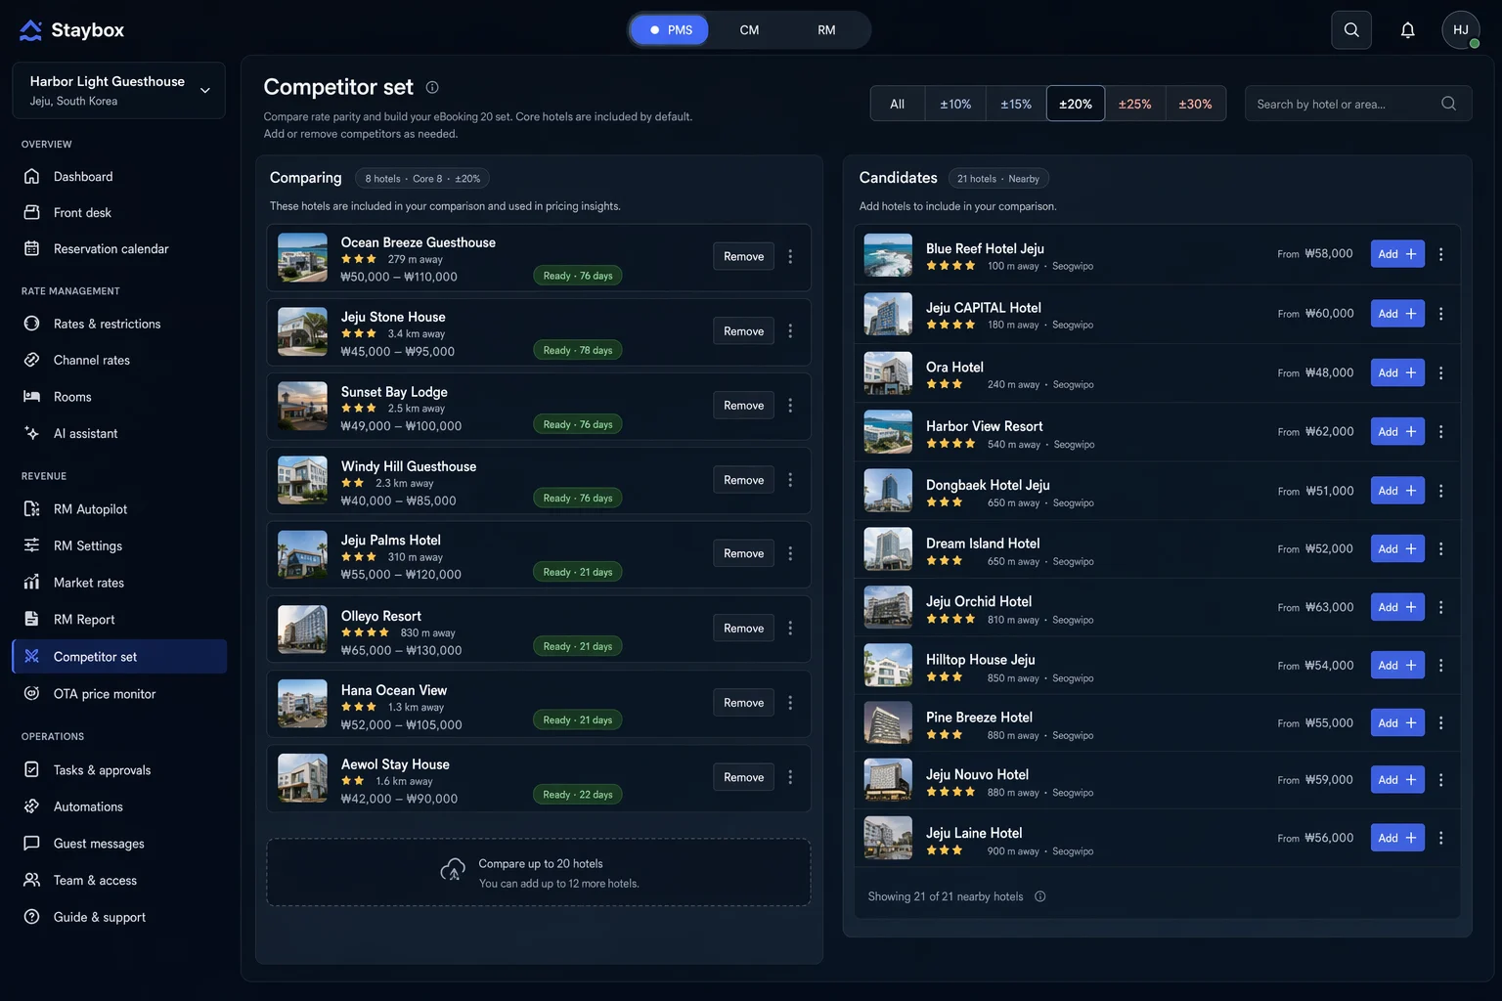Select the ±25% filter
This screenshot has height=1001, width=1502.
click(x=1135, y=104)
